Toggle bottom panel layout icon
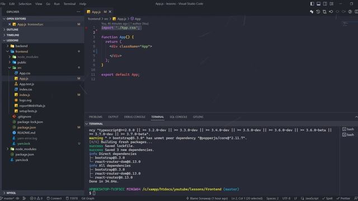The image size is (358, 201). pyautogui.click(x=318, y=4)
